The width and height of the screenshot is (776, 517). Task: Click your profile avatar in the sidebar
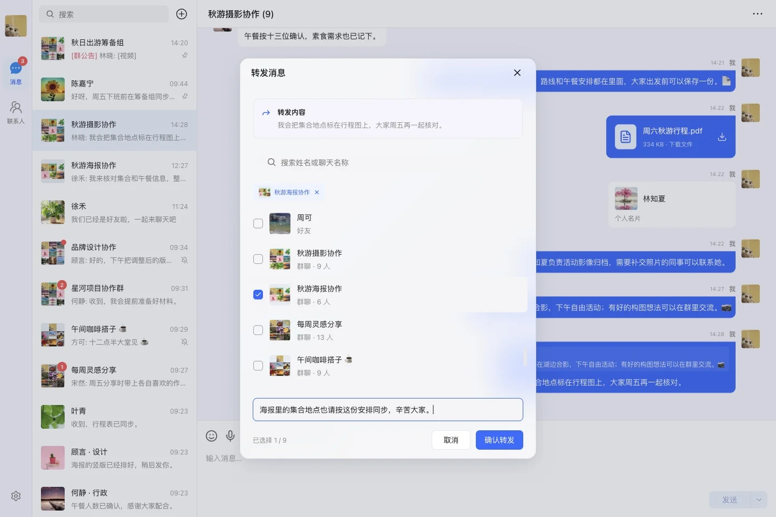pos(16,26)
